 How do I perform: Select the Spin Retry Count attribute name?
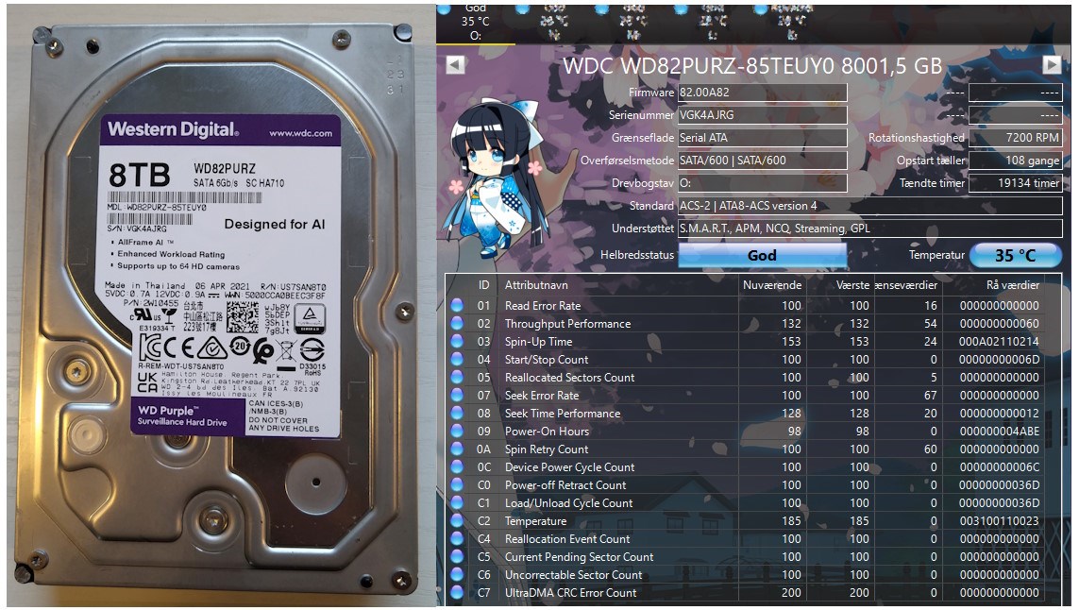pyautogui.click(x=547, y=449)
